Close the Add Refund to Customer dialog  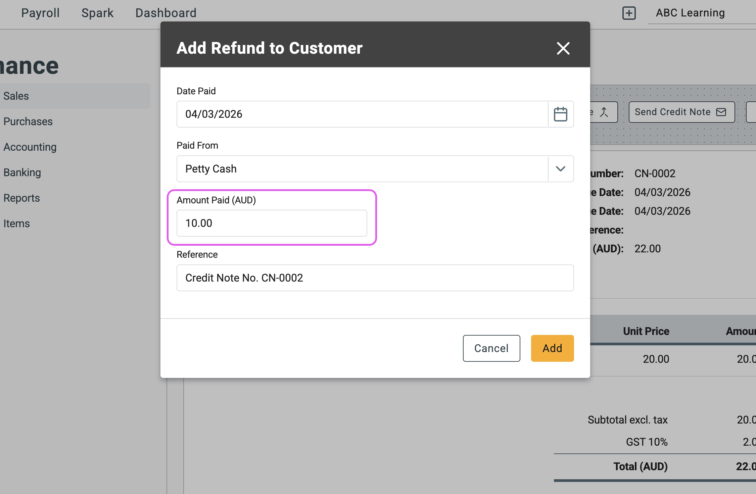(563, 48)
